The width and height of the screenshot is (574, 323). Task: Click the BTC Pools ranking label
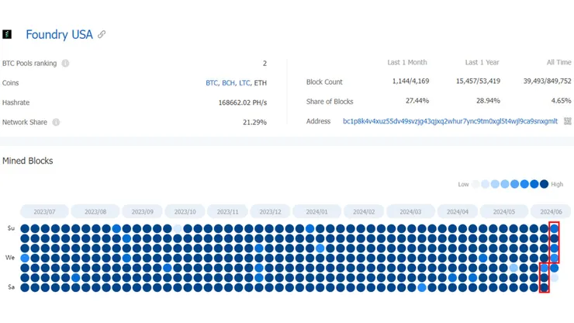pyautogui.click(x=29, y=64)
